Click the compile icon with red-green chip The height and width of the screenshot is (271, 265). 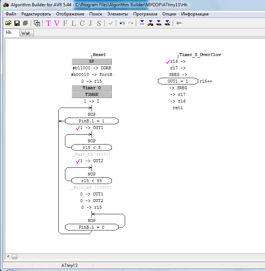click(150, 23)
